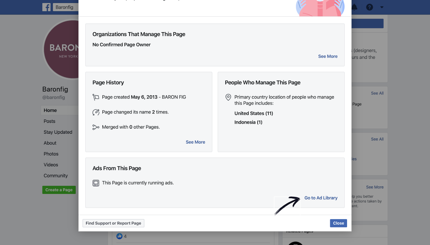This screenshot has height=245, width=430.
Task: Click the Page changed its name 2 times text
Action: point(135,112)
